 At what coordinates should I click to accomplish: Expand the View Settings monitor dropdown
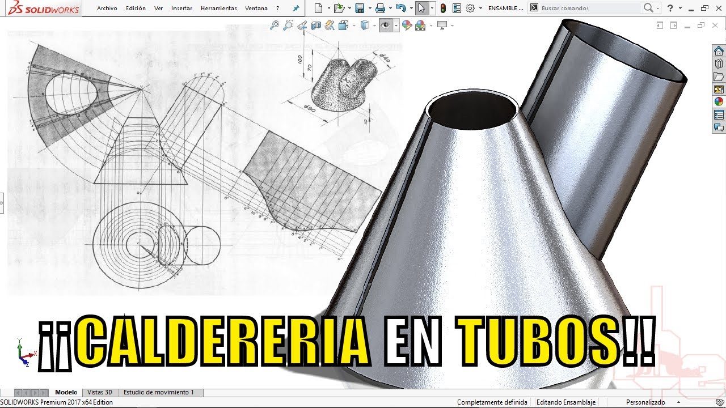point(451,25)
